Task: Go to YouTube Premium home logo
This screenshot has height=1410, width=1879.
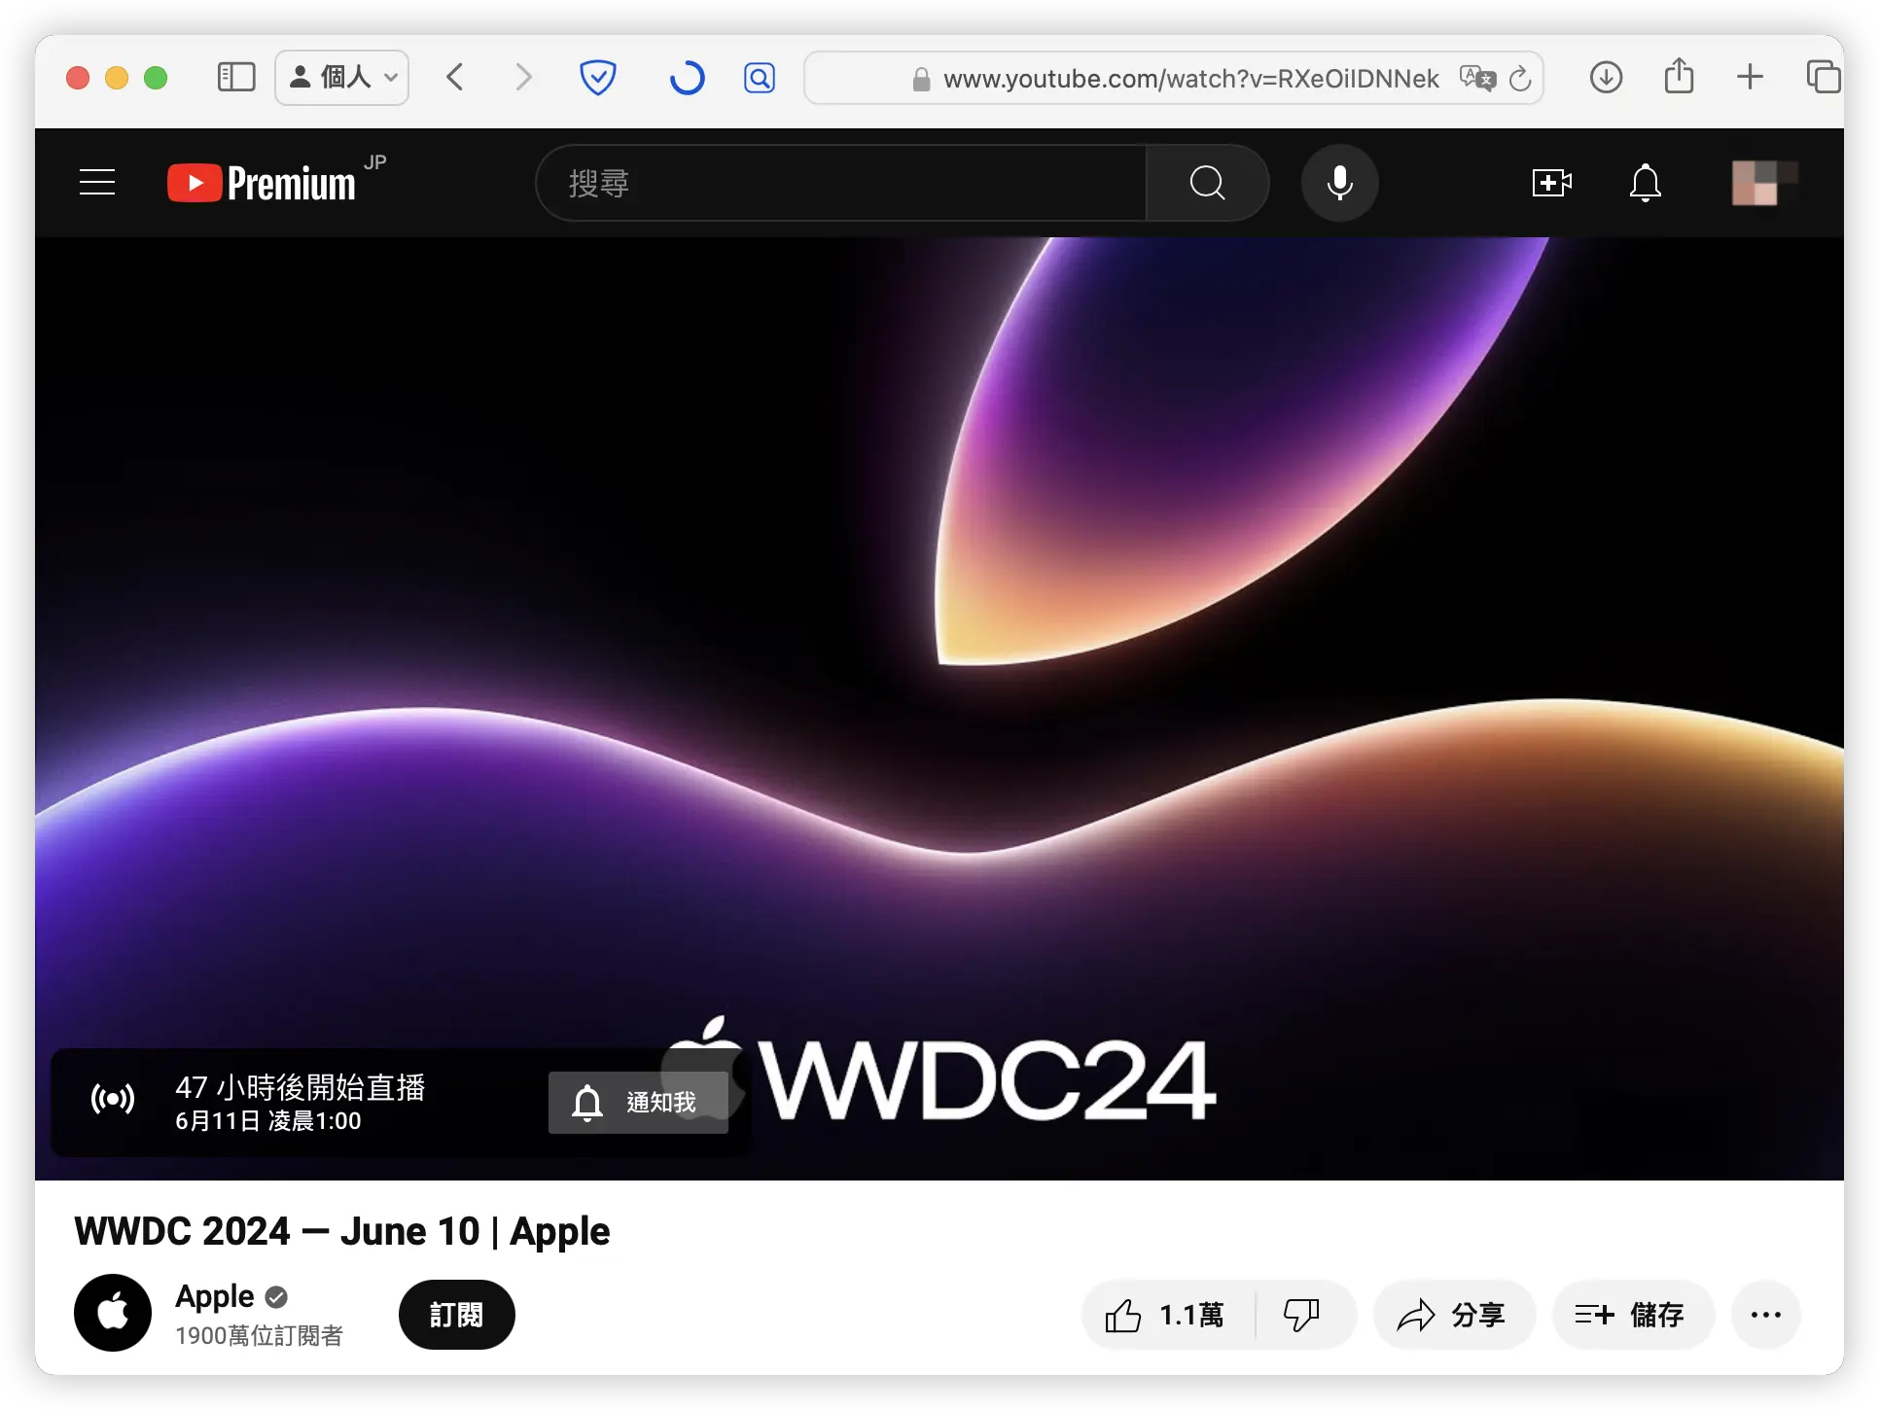Action: coord(263,182)
